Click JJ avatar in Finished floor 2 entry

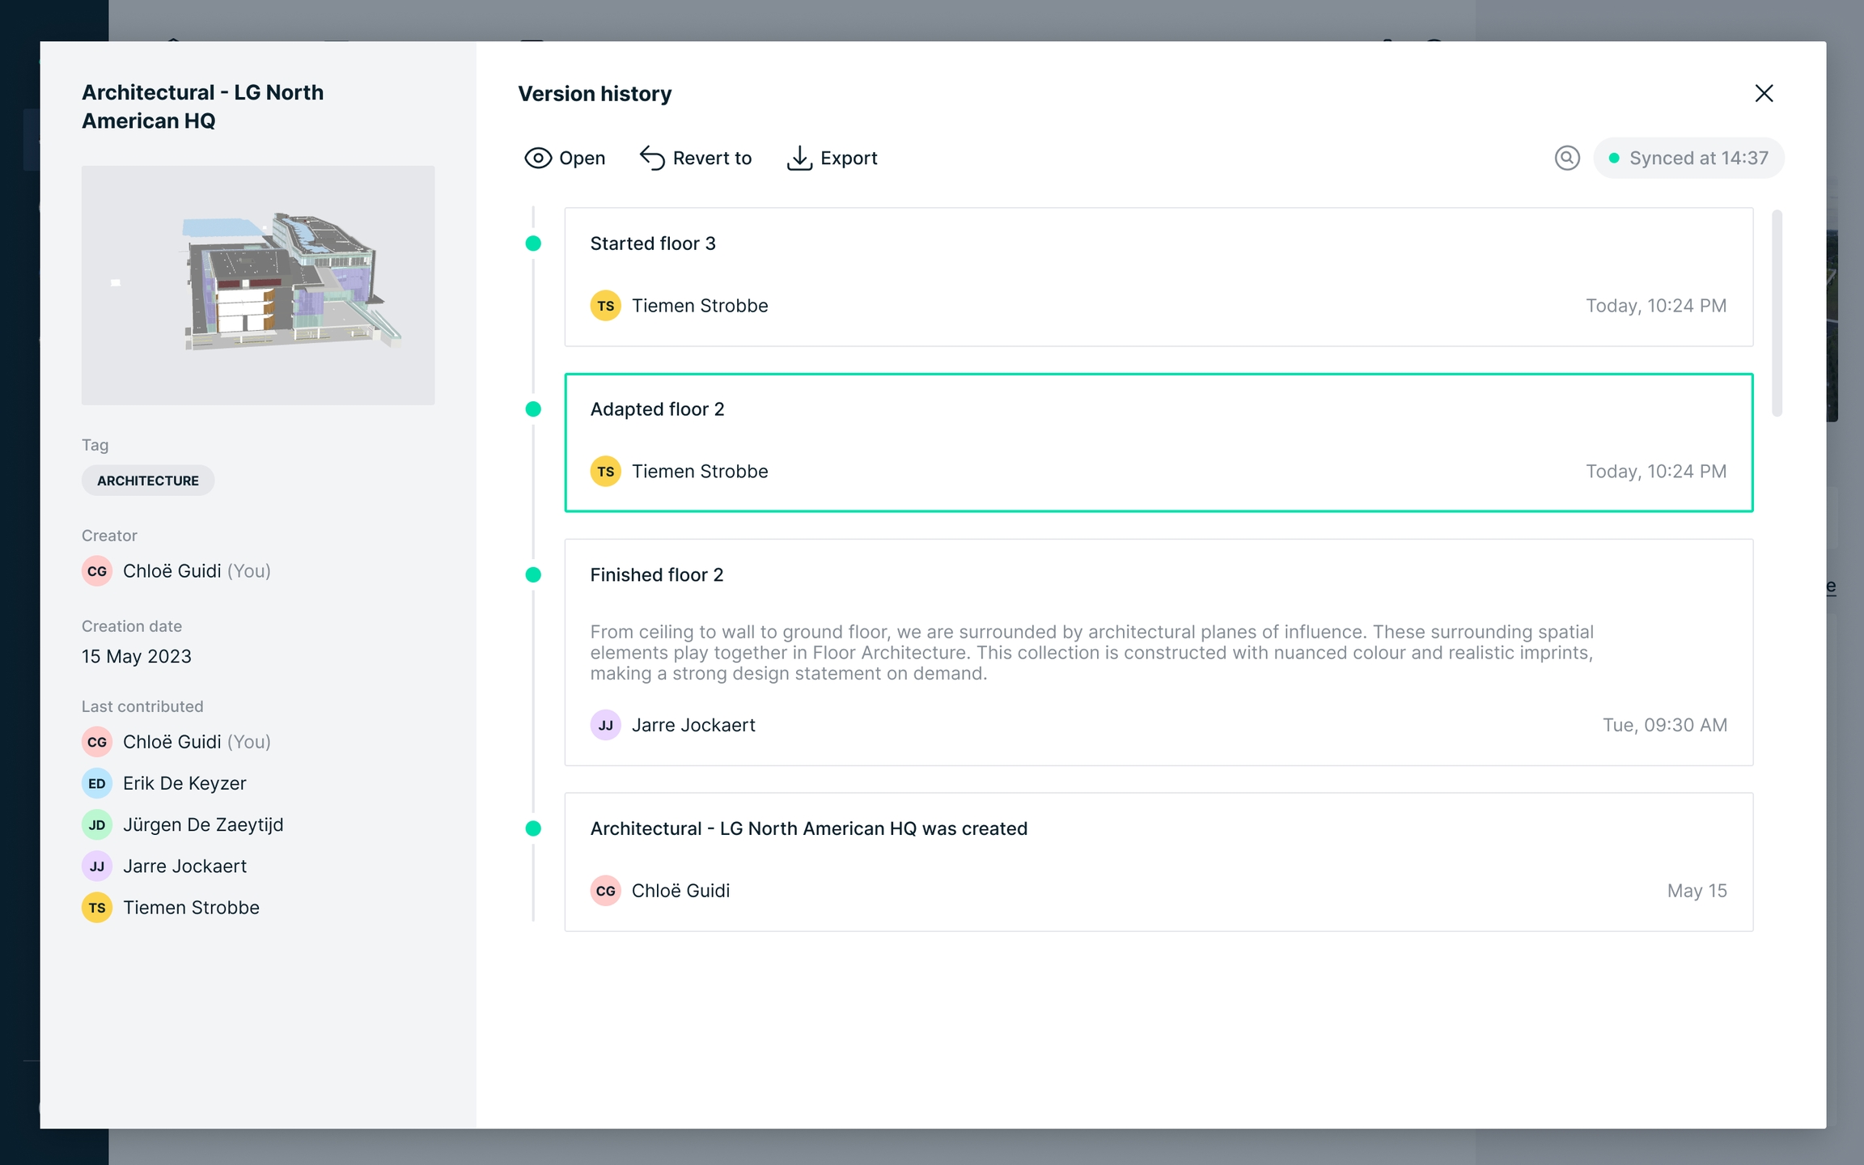point(605,725)
